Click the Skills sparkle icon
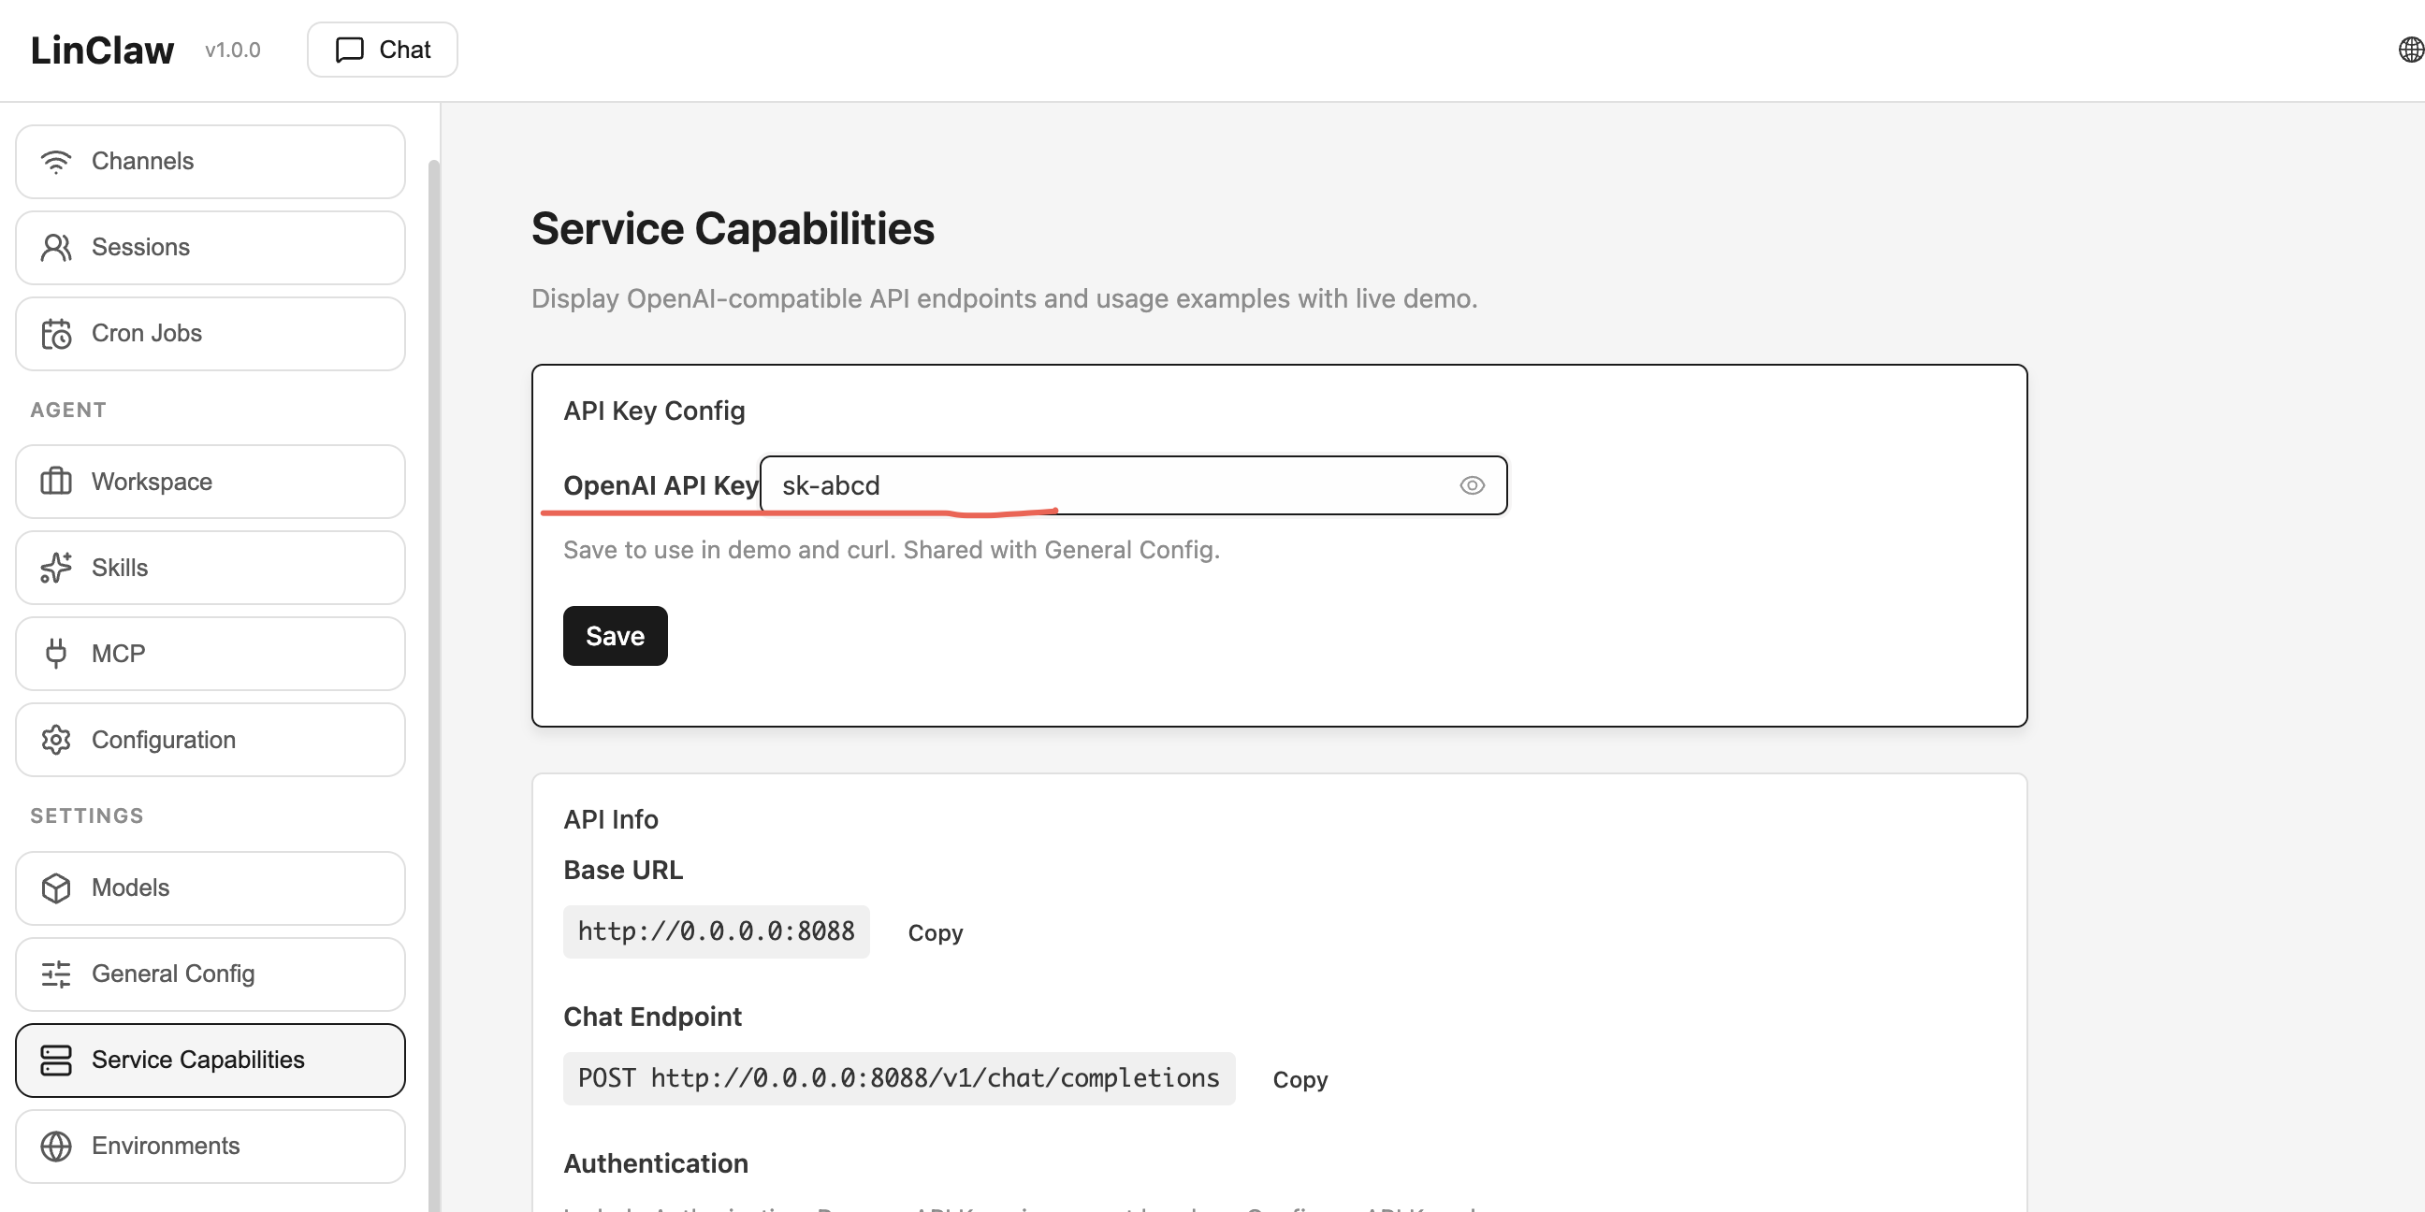 (56, 568)
